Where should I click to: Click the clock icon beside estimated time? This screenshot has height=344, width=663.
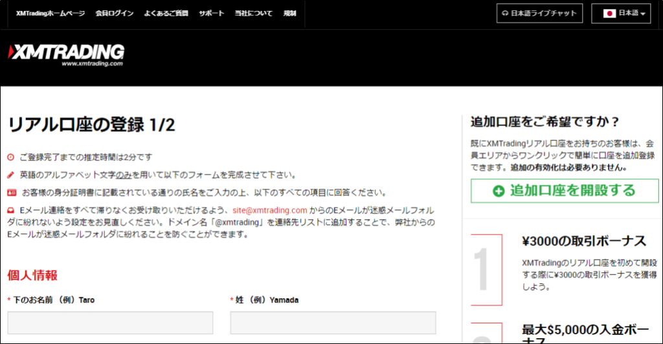tap(10, 157)
